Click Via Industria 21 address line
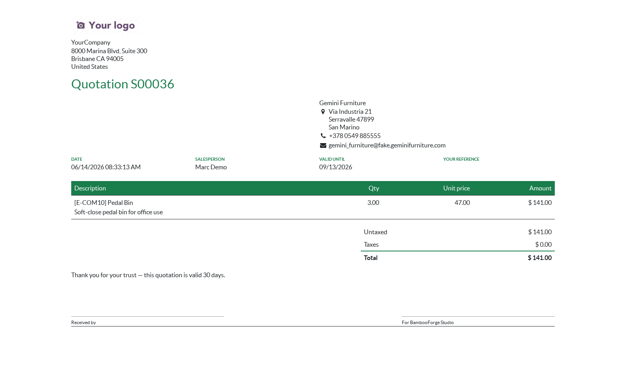Screen dimensions: 626x391 350,111
